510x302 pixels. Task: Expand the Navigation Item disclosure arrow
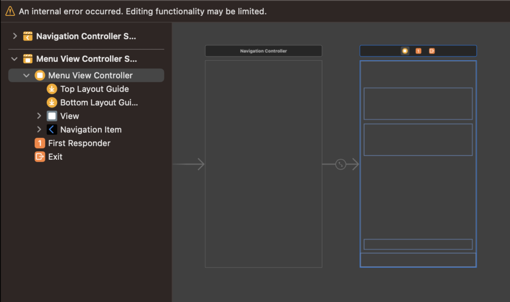click(39, 129)
